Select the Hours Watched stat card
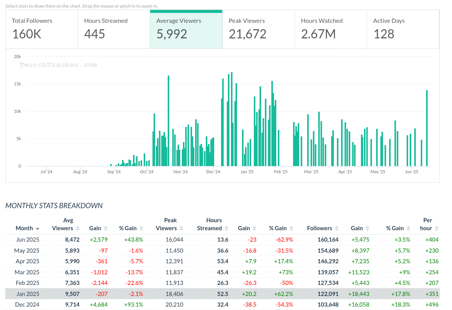 tap(331, 29)
